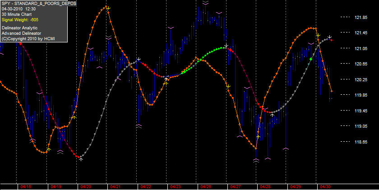379x190 pixels.
Task: Select the 04/27 date label
Action: tap(236, 187)
